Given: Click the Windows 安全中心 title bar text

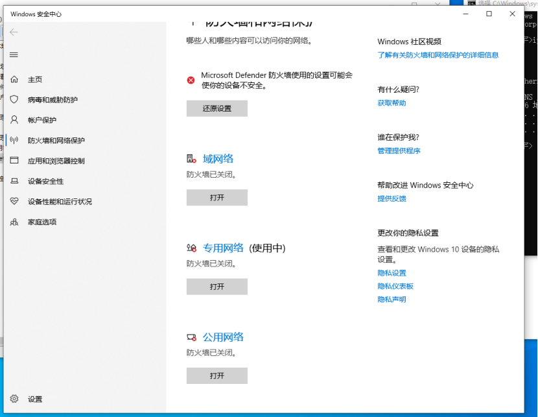Looking at the screenshot, I should click(36, 14).
